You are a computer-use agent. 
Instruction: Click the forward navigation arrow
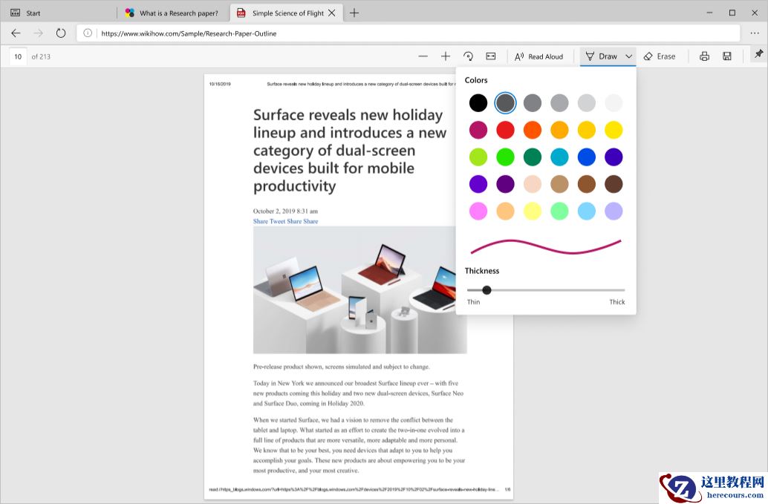[38, 33]
